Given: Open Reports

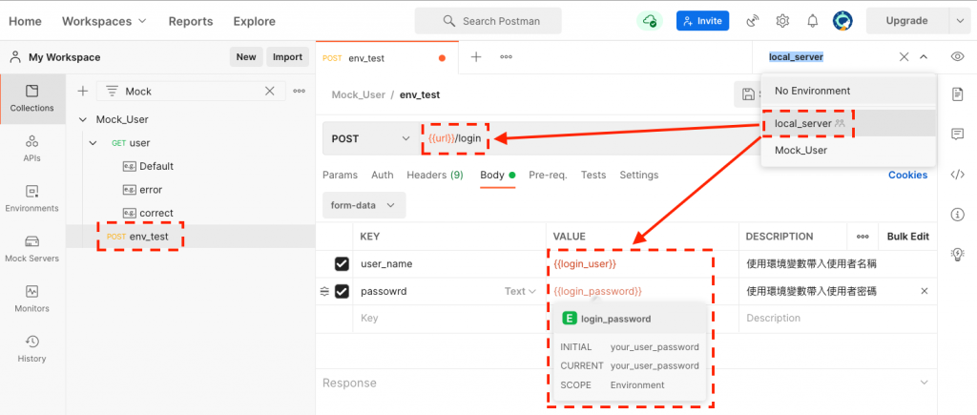Looking at the screenshot, I should tap(191, 21).
